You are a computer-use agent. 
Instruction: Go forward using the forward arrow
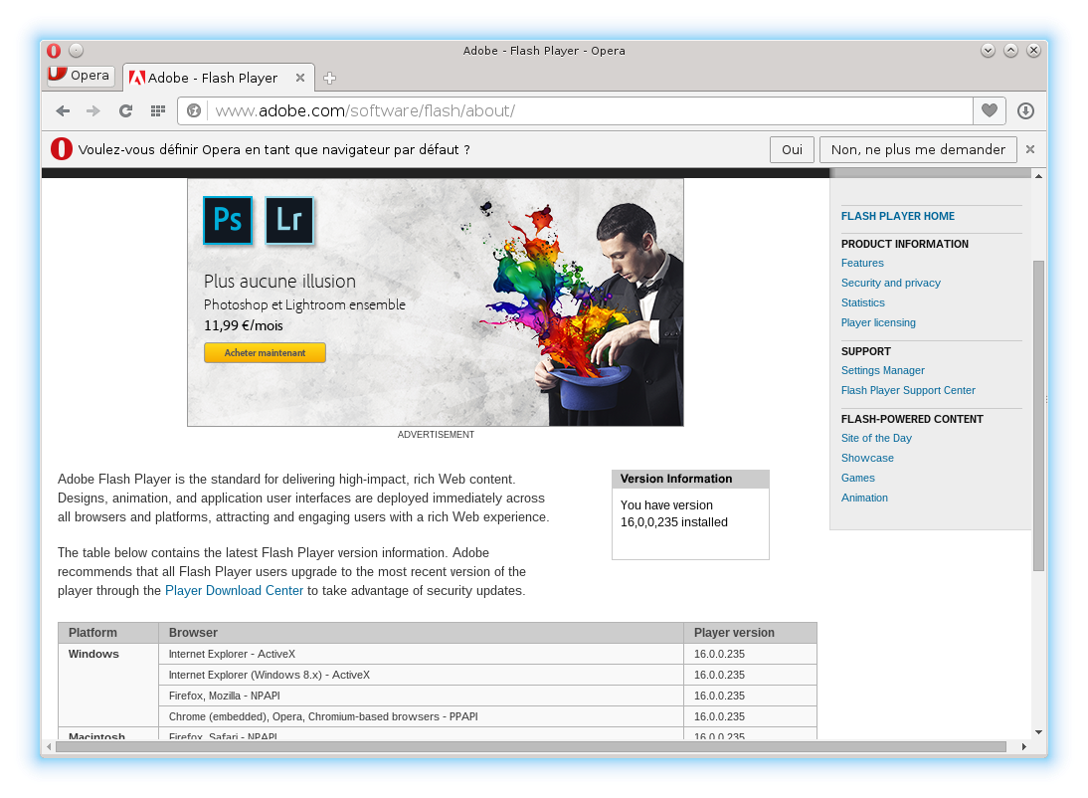pos(92,111)
